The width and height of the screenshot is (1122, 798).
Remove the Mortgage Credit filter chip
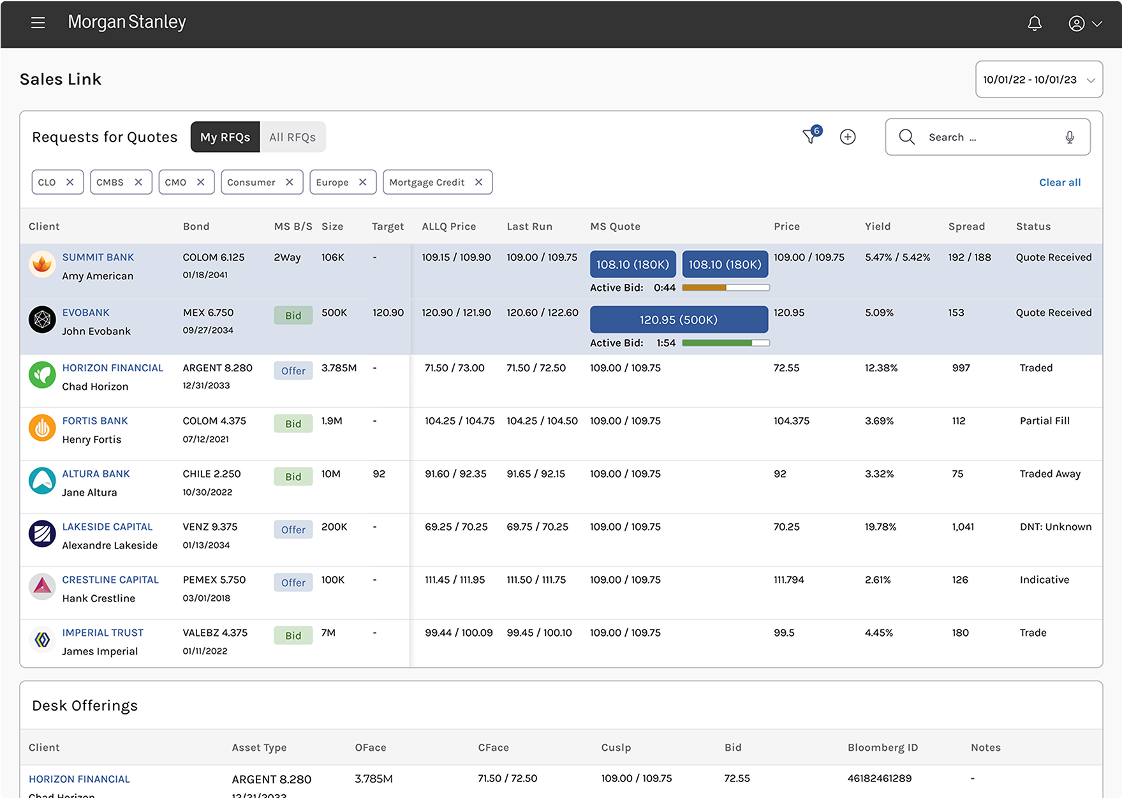coord(478,182)
